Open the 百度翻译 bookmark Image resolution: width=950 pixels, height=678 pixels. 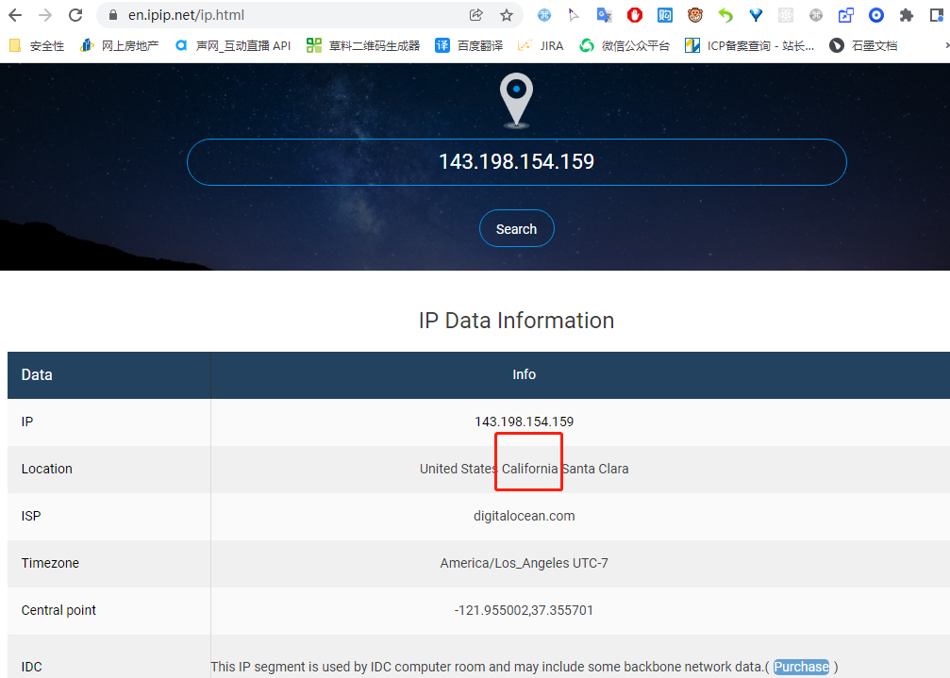coord(469,45)
